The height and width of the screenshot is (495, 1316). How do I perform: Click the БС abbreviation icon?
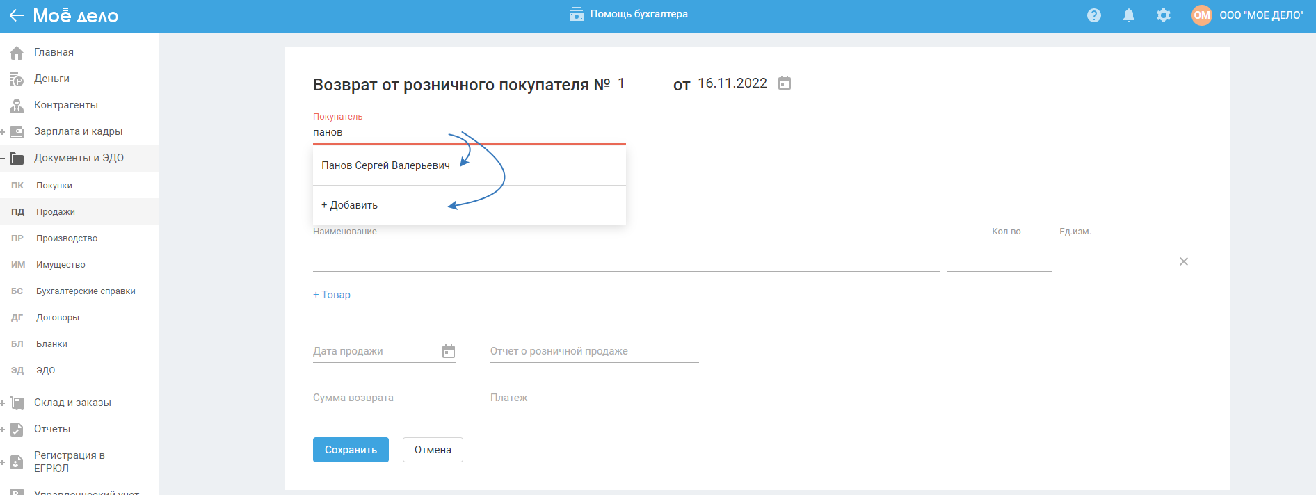[x=17, y=291]
